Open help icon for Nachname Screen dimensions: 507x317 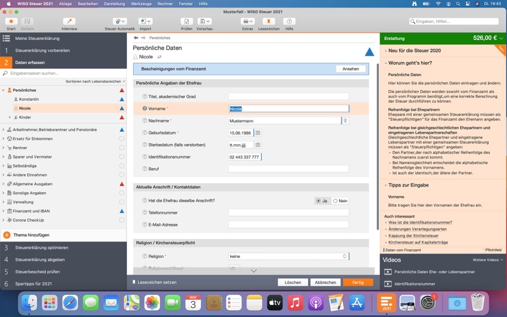click(144, 120)
